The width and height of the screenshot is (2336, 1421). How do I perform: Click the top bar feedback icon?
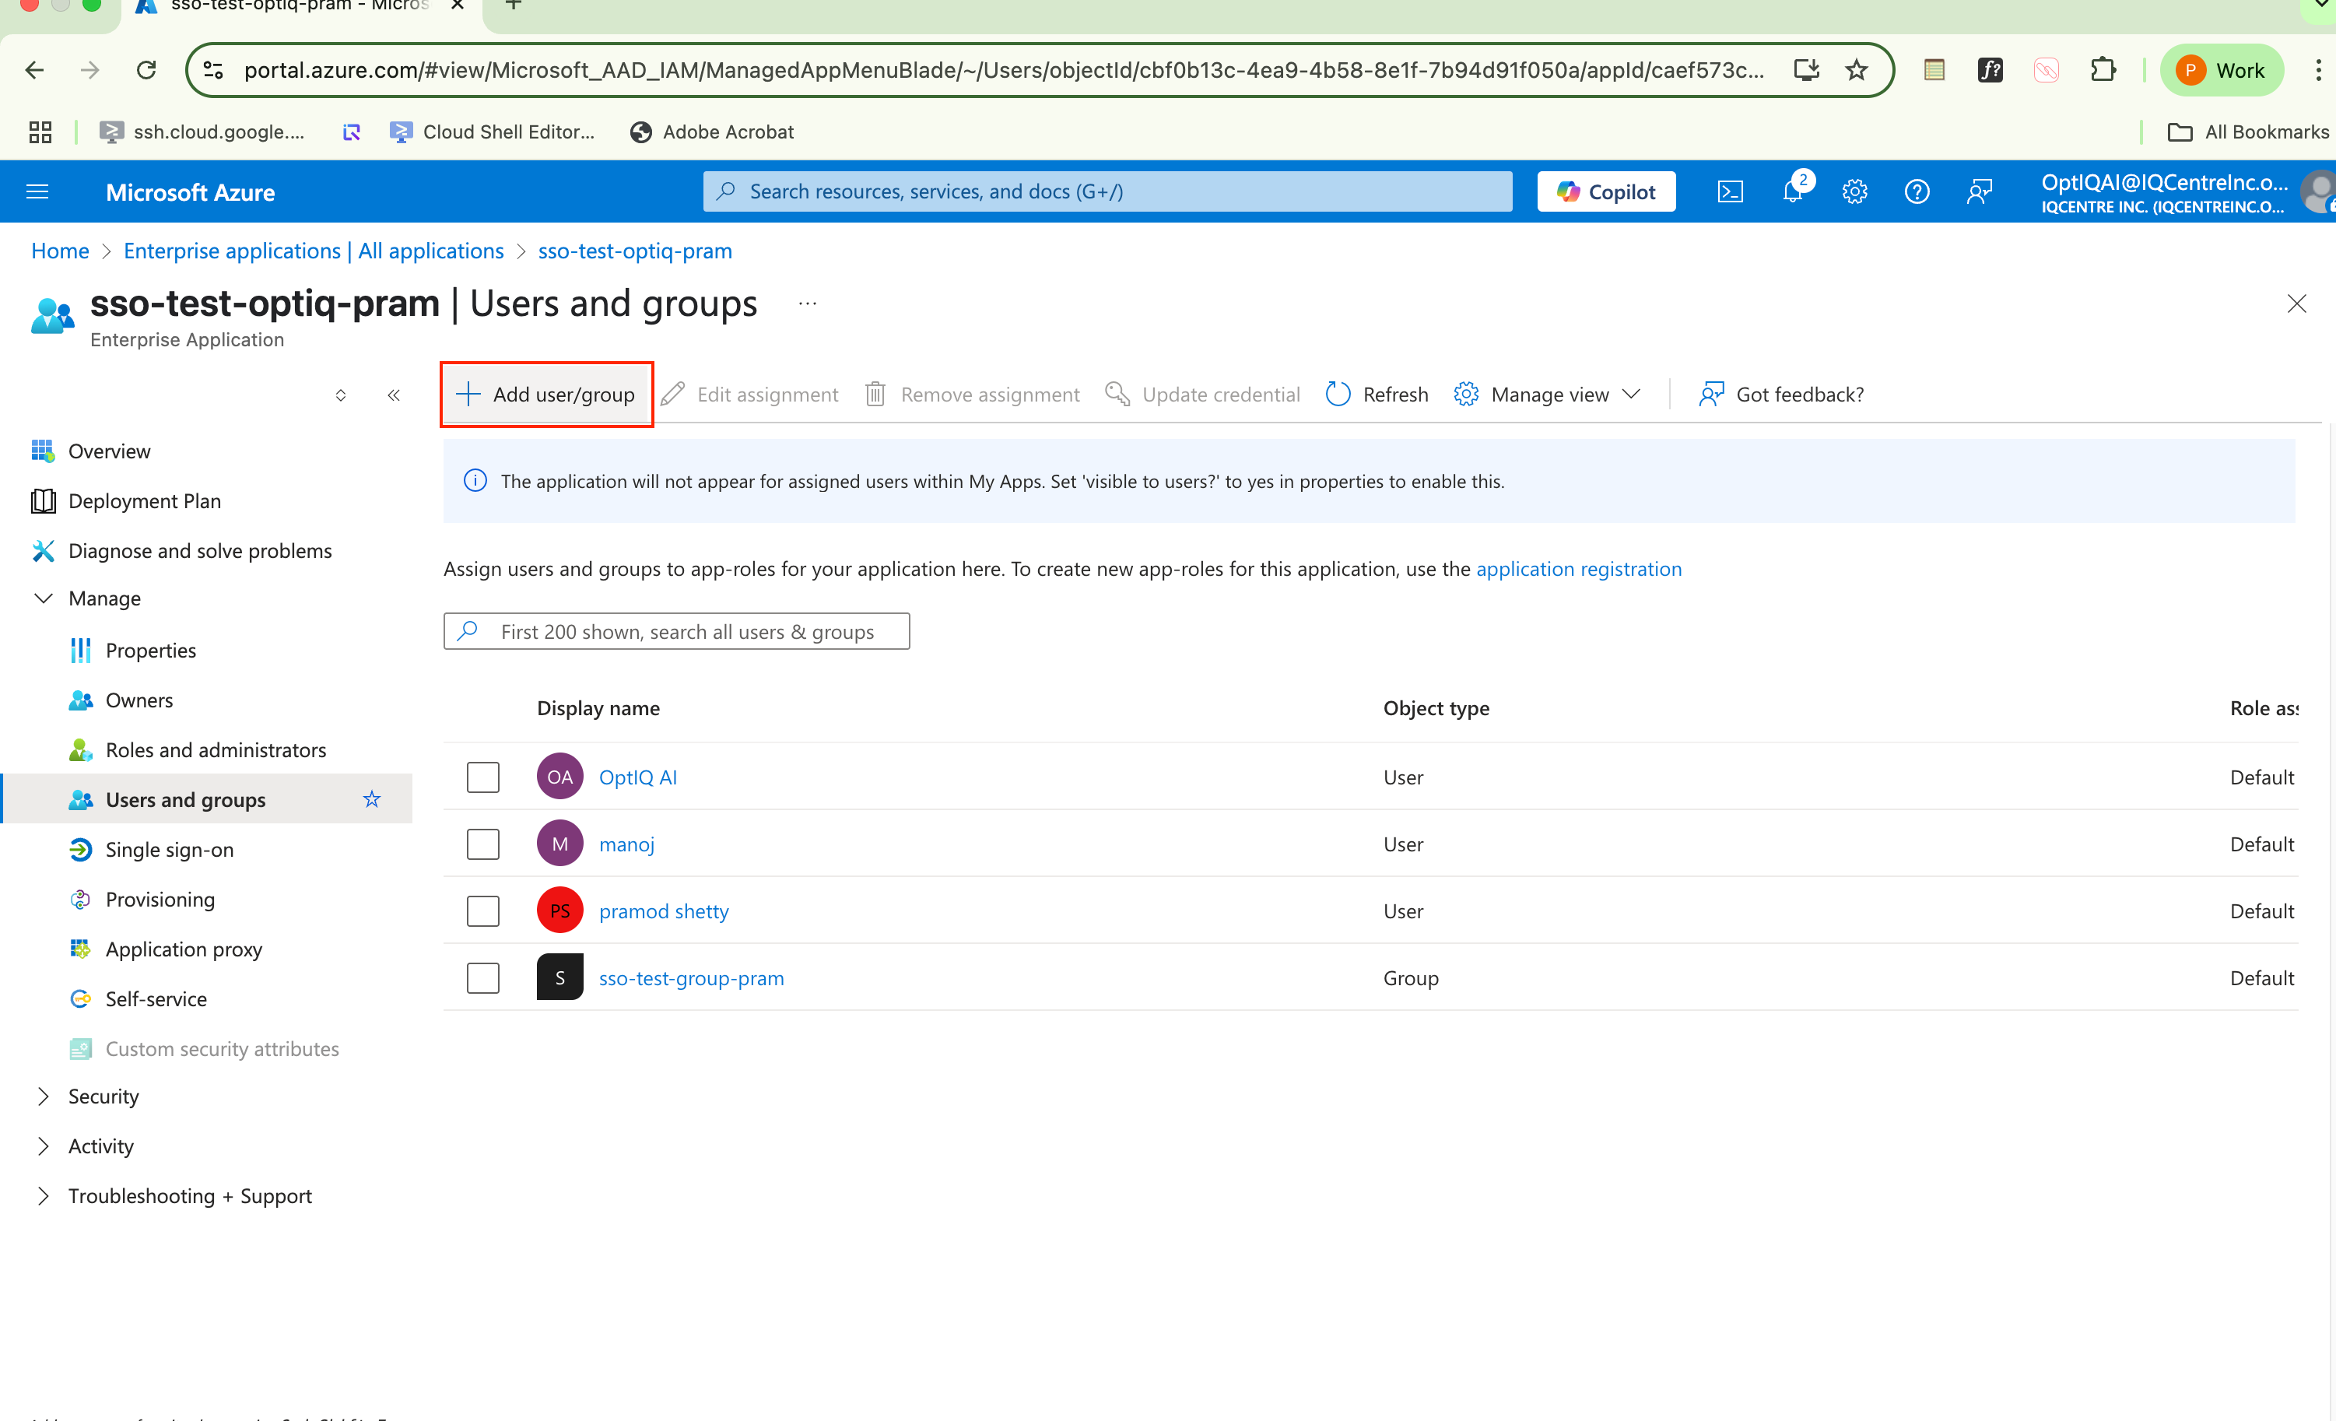[1980, 192]
